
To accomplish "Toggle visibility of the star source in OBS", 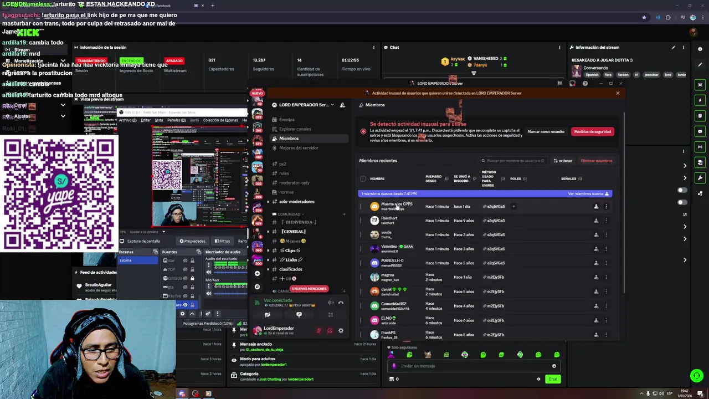I will point(185,260).
